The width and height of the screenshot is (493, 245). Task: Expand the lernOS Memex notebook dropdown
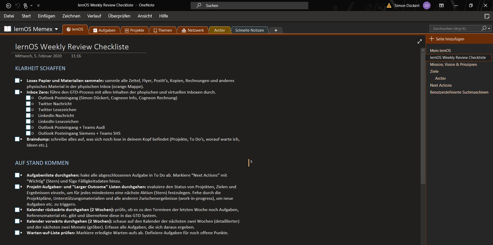tap(57, 29)
